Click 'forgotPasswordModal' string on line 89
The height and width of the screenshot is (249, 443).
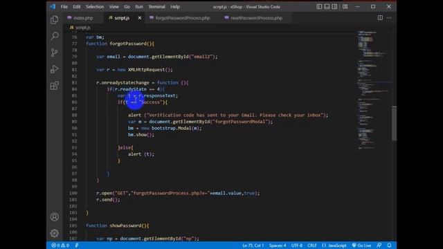241,122
